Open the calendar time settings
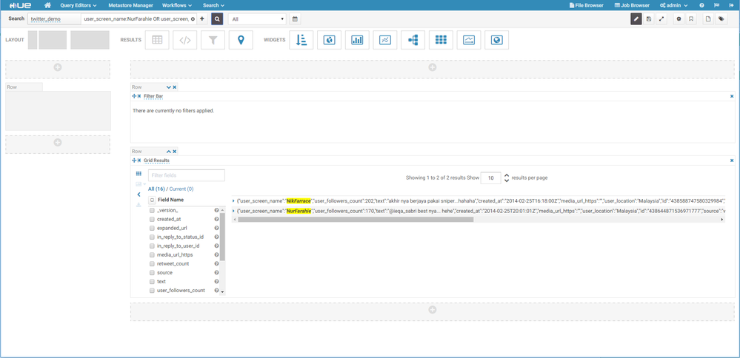740x358 pixels. point(295,18)
